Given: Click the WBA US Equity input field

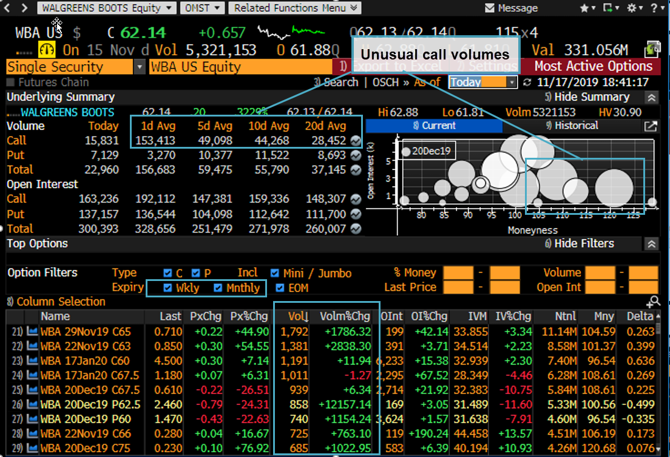Looking at the screenshot, I should (240, 67).
